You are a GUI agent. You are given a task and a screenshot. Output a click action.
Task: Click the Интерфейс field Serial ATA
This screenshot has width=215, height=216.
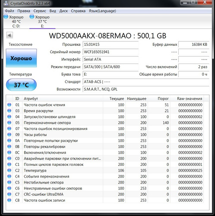pyautogui.click(x=111, y=59)
